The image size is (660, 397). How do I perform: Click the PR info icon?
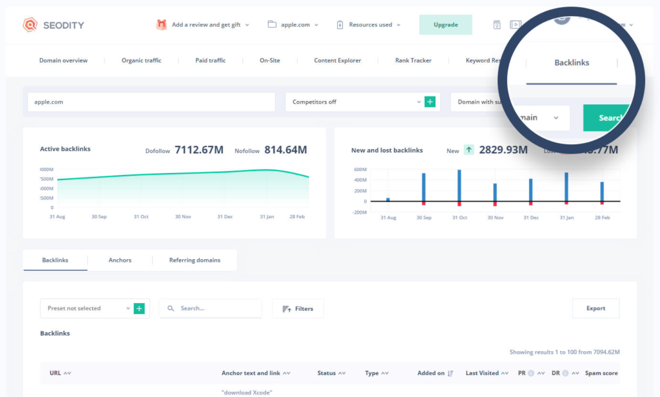coord(531,373)
